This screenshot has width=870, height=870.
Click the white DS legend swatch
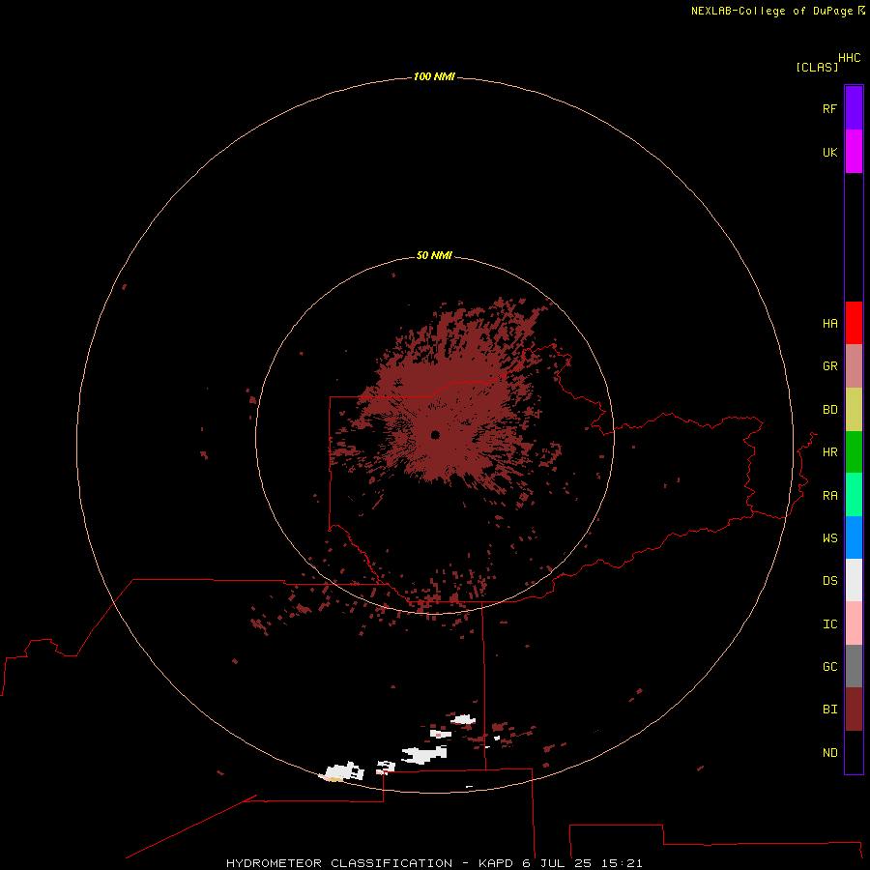point(854,580)
